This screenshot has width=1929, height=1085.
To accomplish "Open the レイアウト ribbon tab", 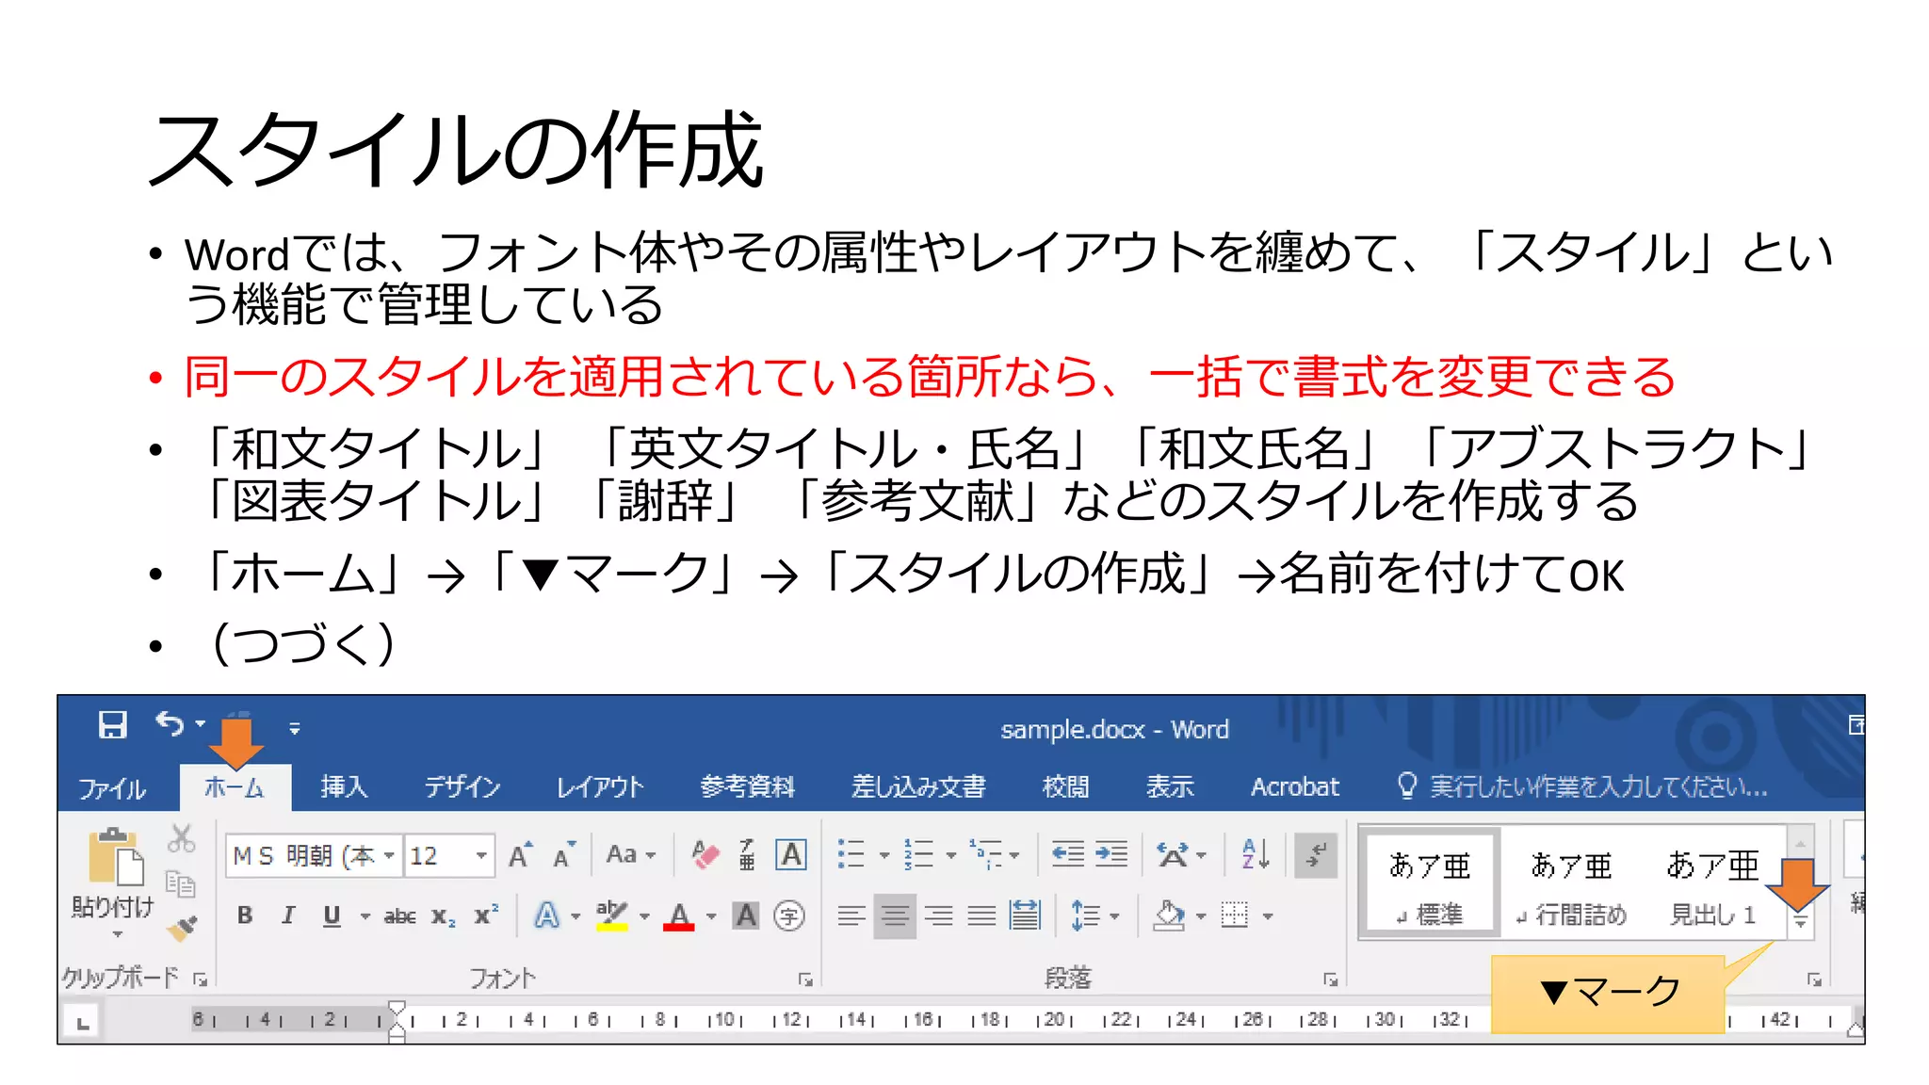I will click(600, 786).
